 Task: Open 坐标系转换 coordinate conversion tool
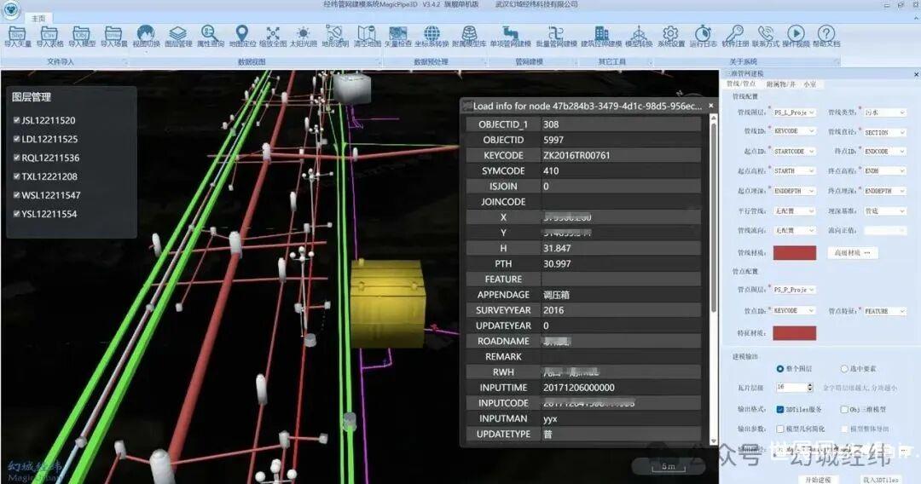tap(432, 36)
